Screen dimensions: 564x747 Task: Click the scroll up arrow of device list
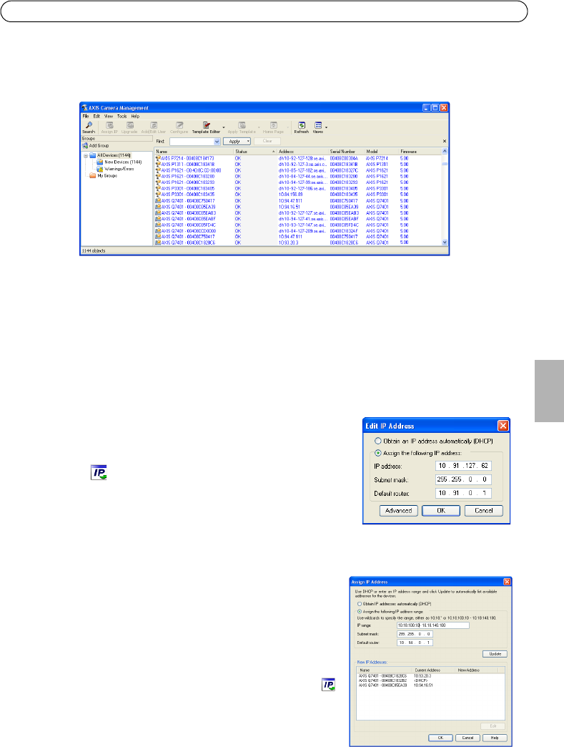click(x=445, y=152)
